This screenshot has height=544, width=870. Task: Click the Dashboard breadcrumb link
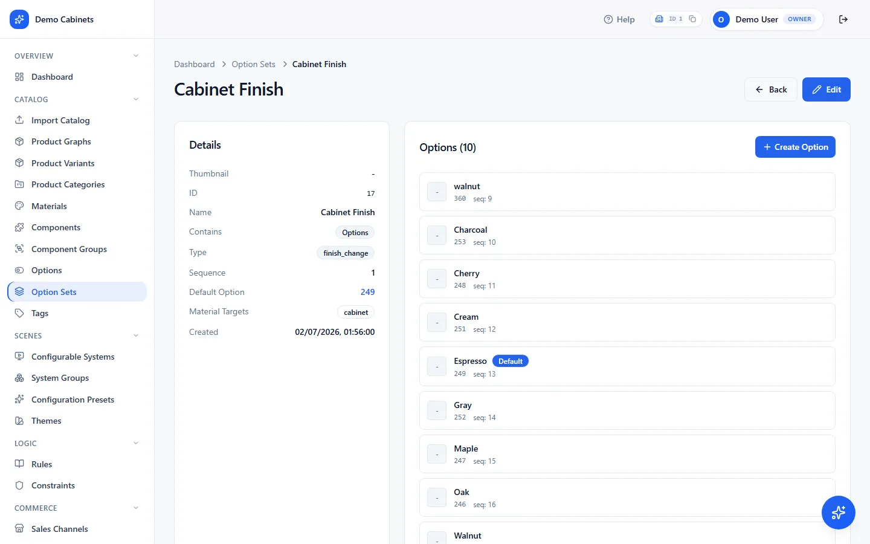[x=194, y=64]
